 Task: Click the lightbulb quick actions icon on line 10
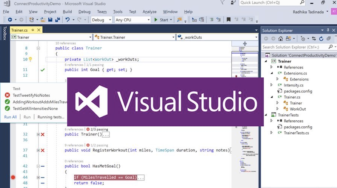30,59
